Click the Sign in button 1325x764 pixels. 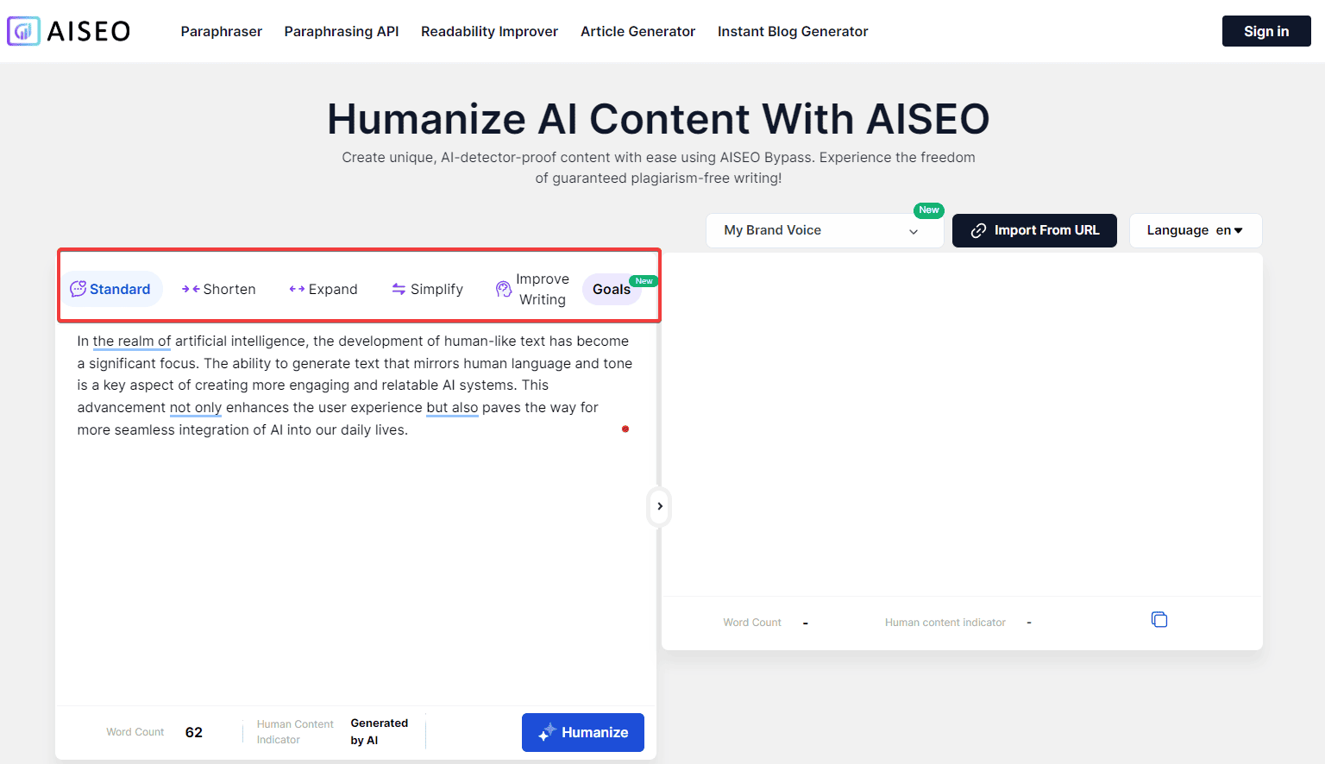point(1265,31)
